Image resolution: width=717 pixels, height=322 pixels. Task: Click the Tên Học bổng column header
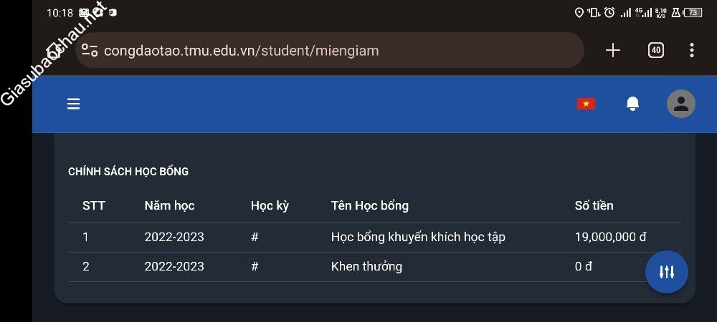(x=369, y=205)
